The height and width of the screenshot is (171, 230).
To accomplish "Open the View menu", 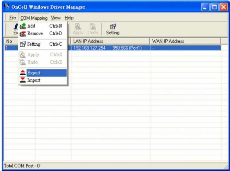I will (56, 18).
